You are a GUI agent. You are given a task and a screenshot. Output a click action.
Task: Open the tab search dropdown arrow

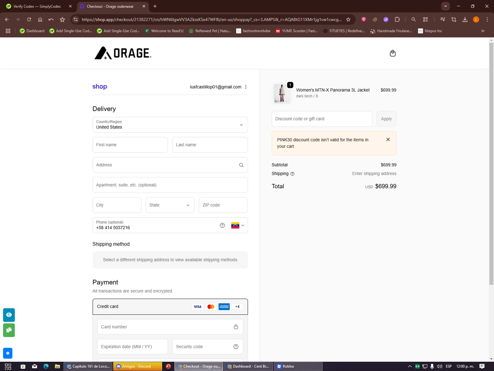(445, 6)
